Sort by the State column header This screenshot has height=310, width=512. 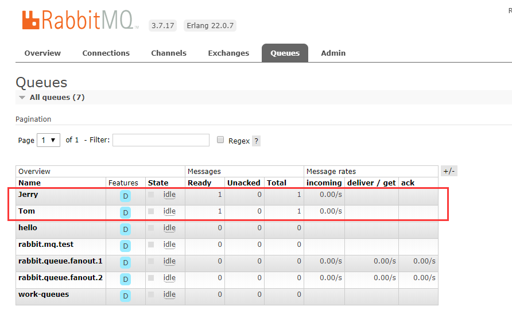[x=158, y=183]
